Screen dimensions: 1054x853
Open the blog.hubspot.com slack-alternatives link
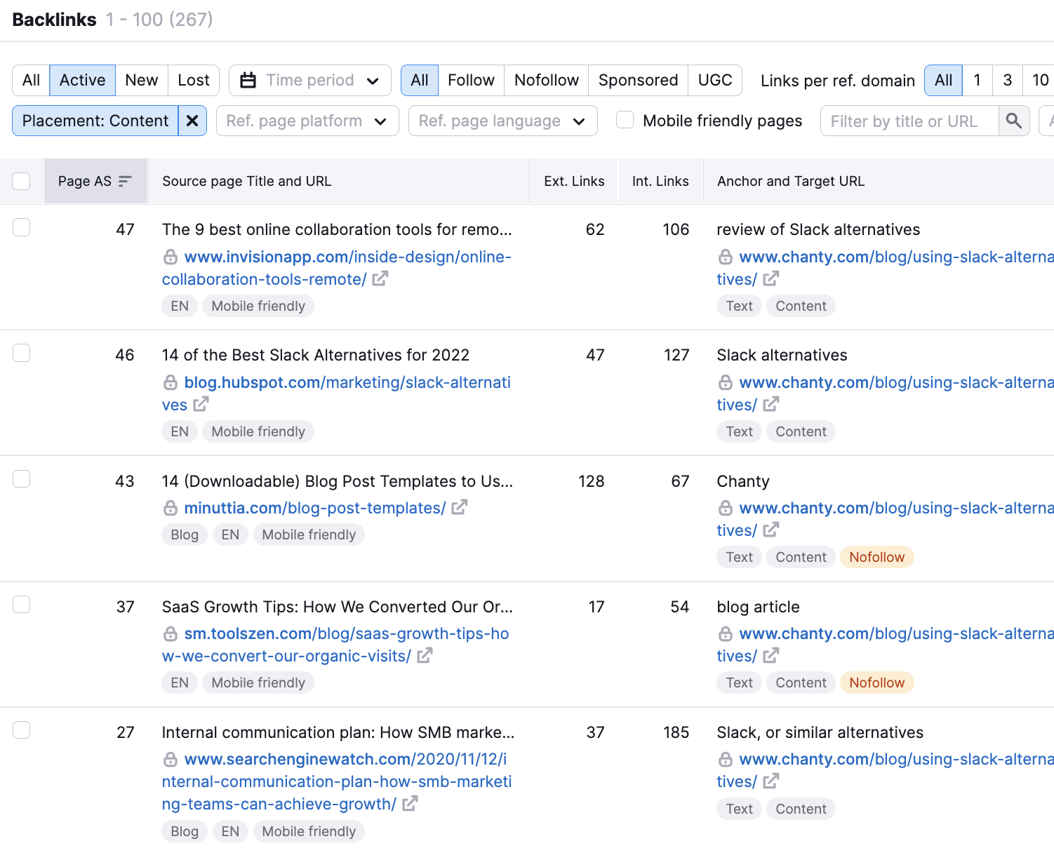pos(336,394)
